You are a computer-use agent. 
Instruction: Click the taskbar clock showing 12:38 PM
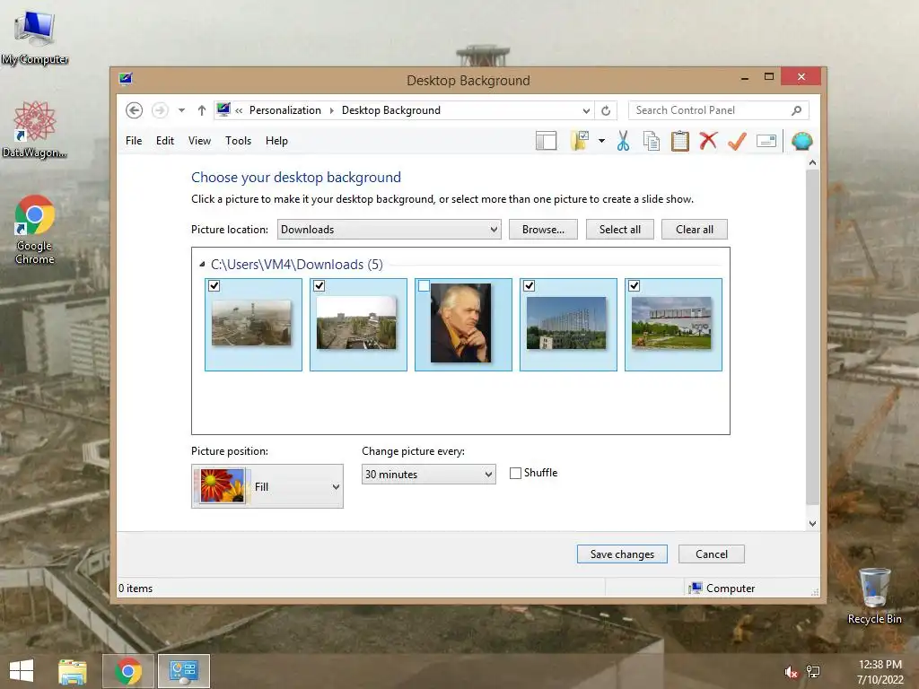(880, 672)
